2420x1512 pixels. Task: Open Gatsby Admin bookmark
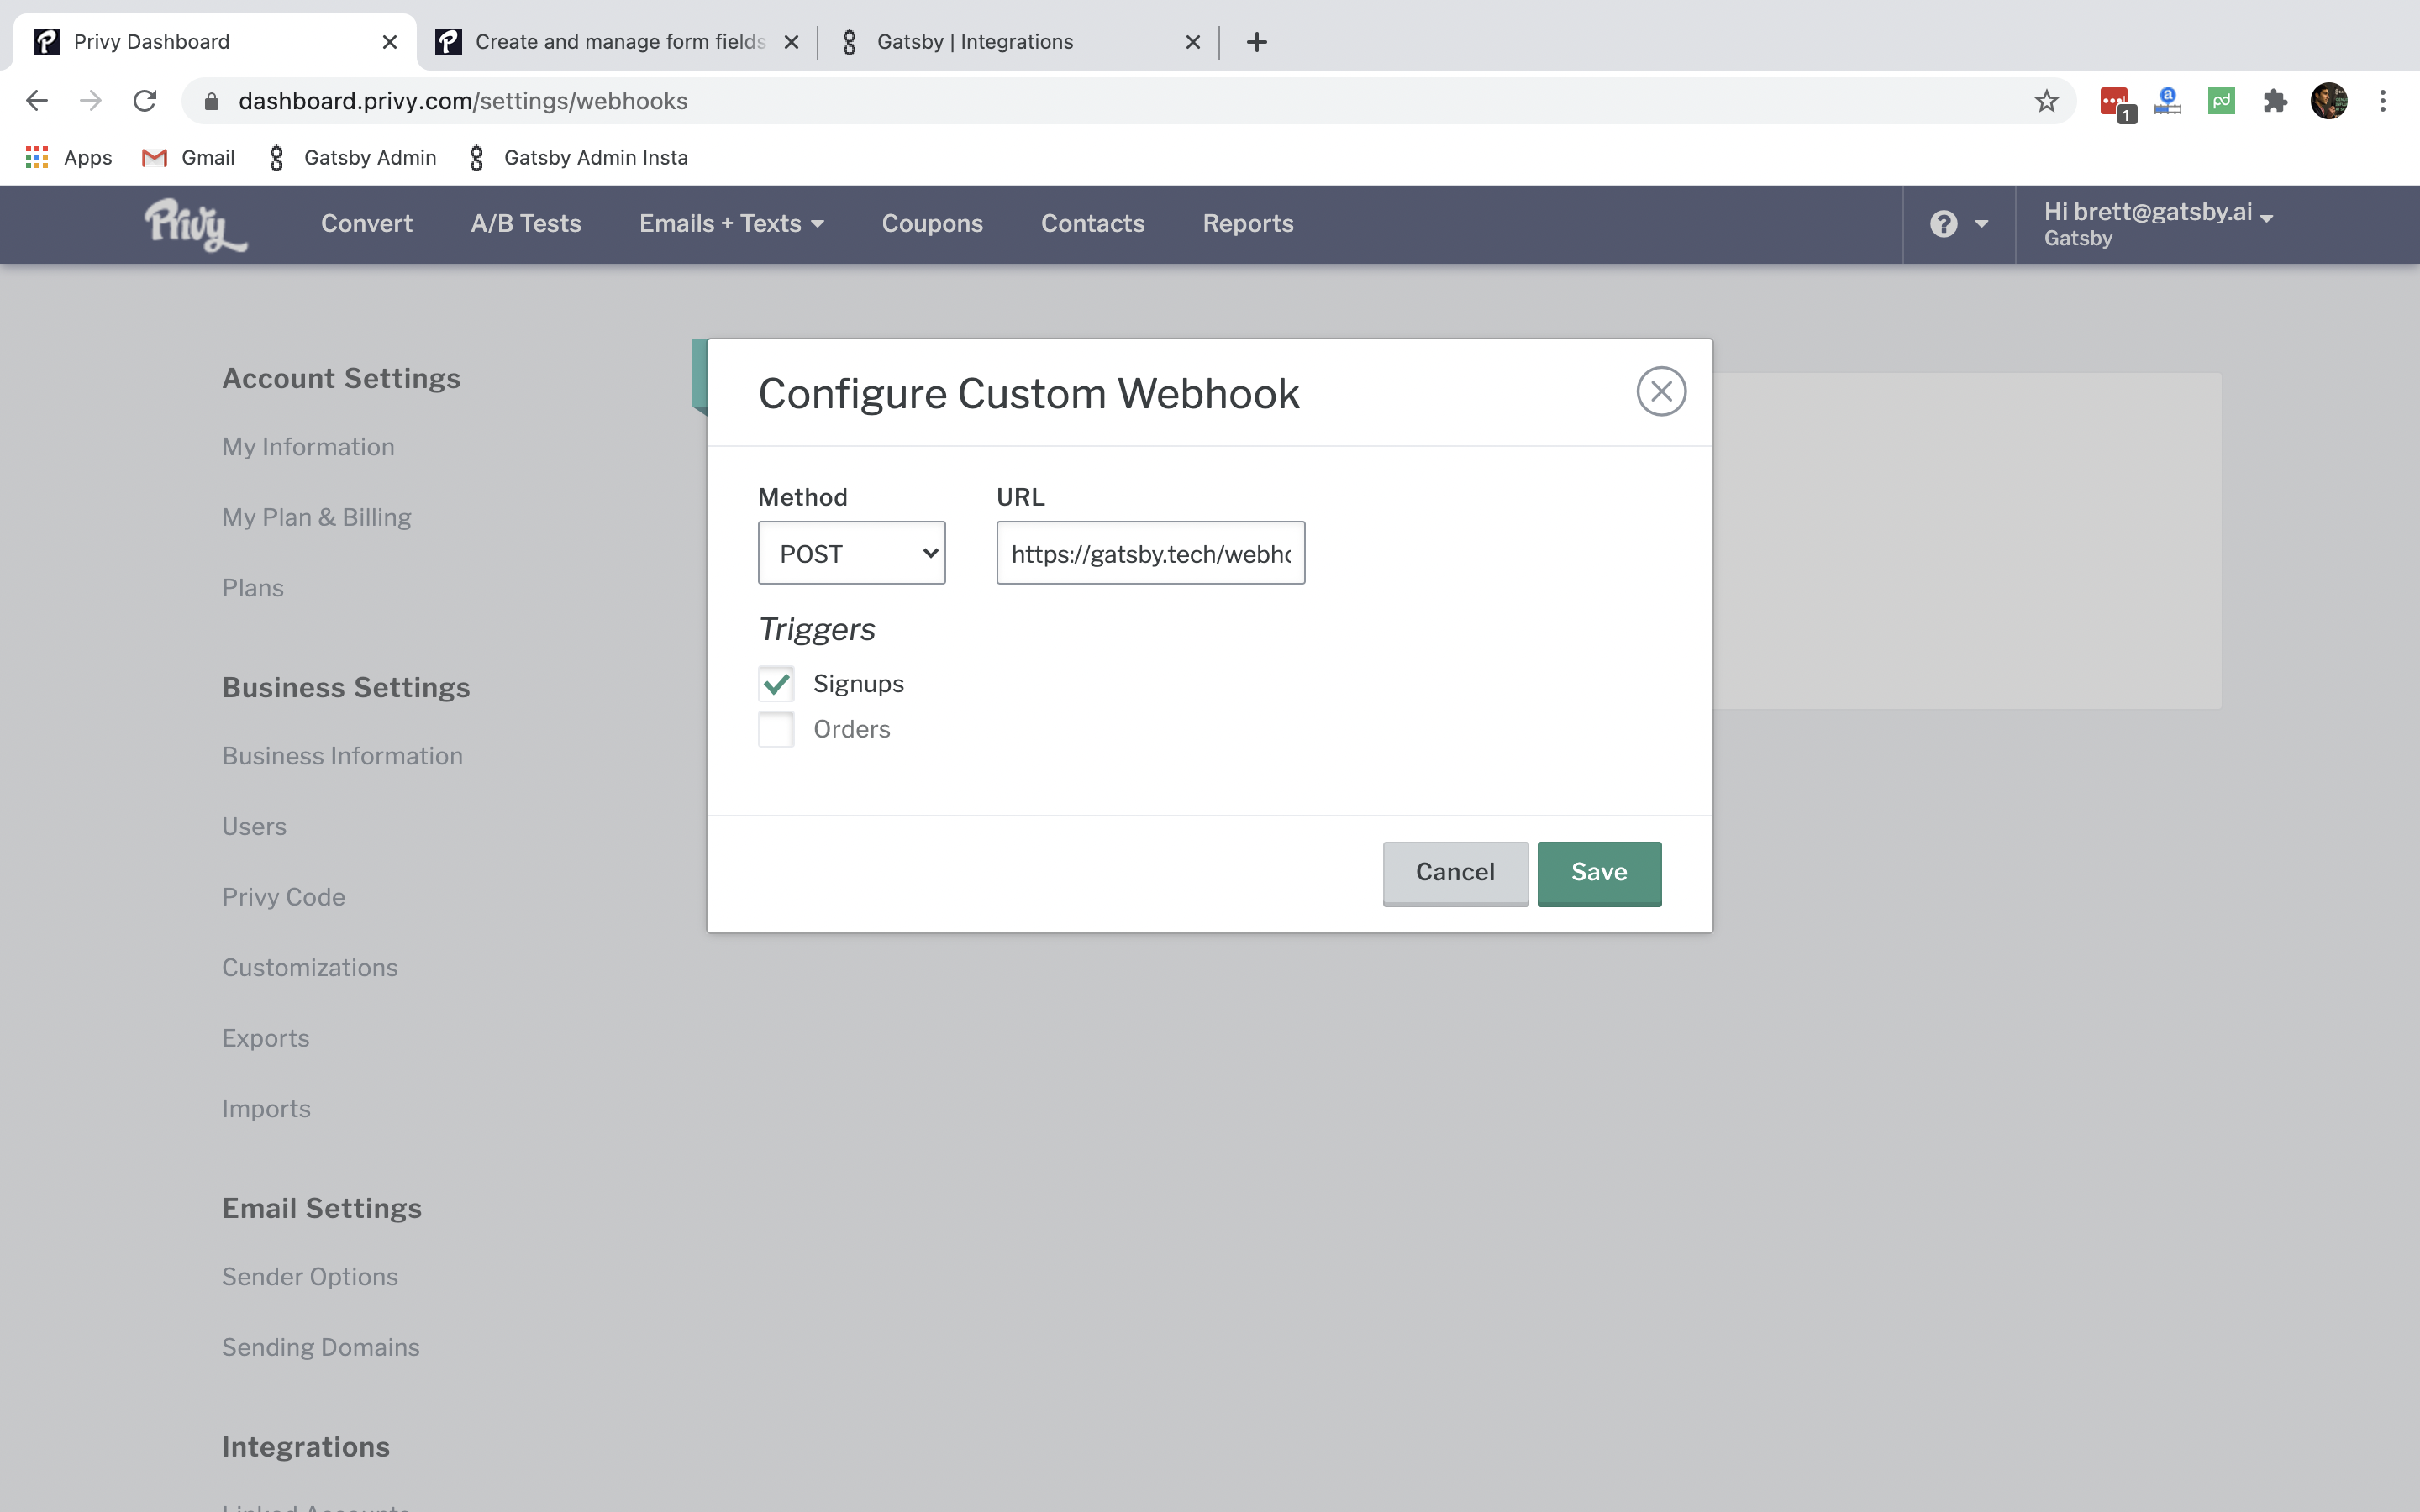coord(352,157)
